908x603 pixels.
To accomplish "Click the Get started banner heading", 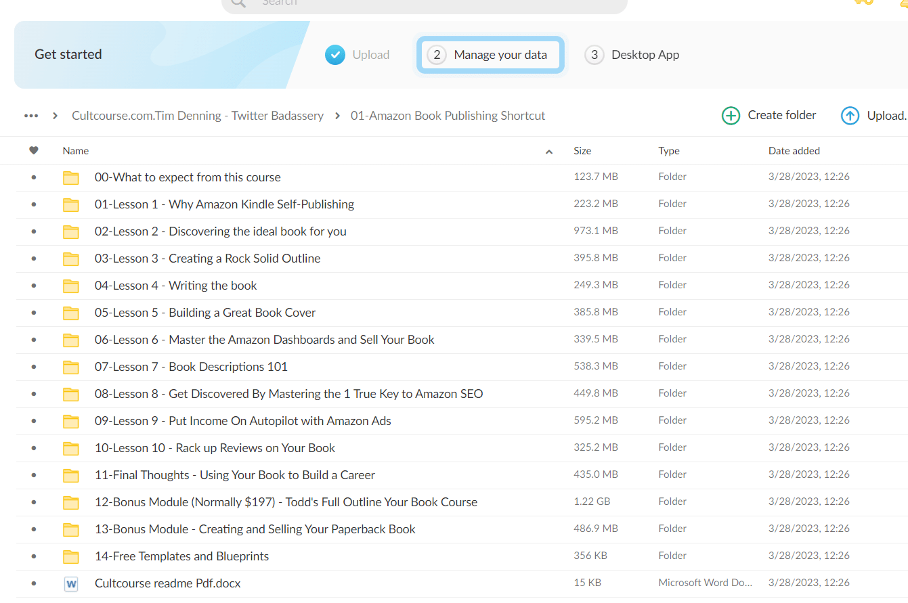I will point(68,54).
